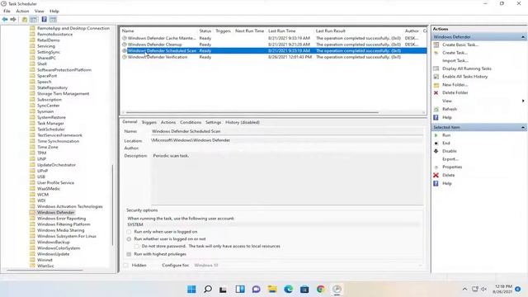Toggle the Show/Hide Console Tree toolbar icon

(34, 20)
